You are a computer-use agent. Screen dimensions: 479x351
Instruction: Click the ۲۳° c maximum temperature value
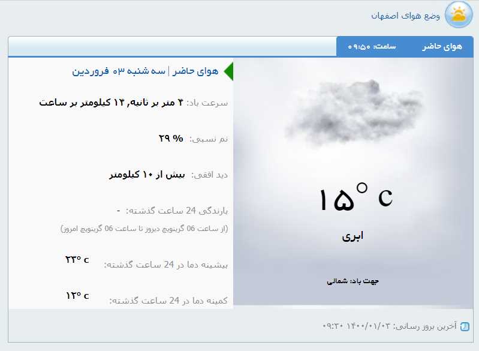[x=77, y=260]
